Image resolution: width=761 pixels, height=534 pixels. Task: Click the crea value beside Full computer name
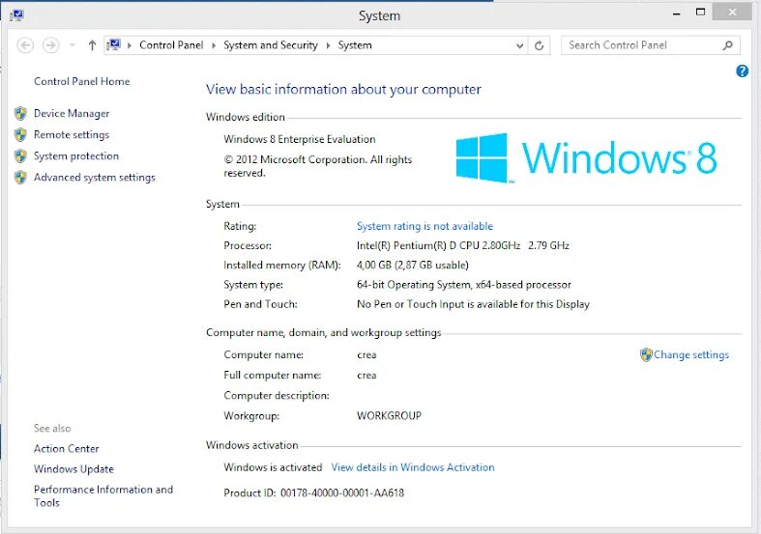pos(366,375)
